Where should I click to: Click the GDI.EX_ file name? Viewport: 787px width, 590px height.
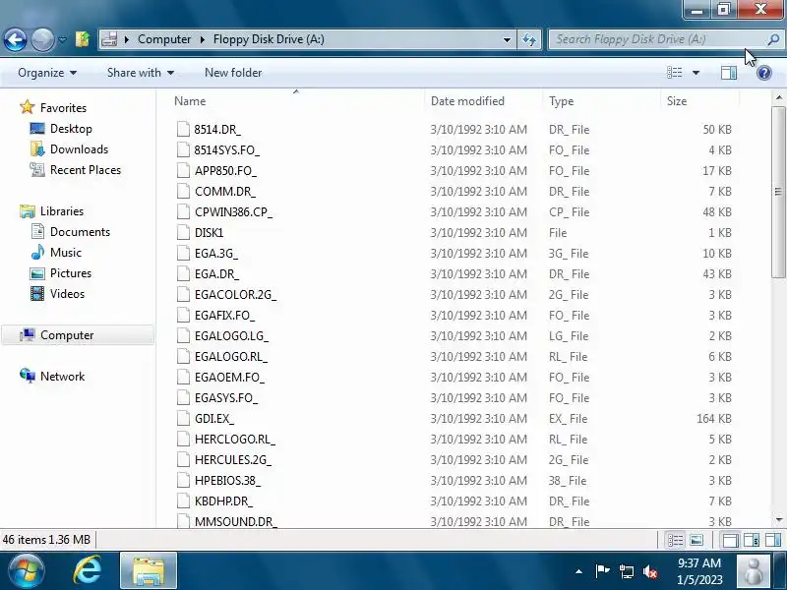tap(214, 419)
